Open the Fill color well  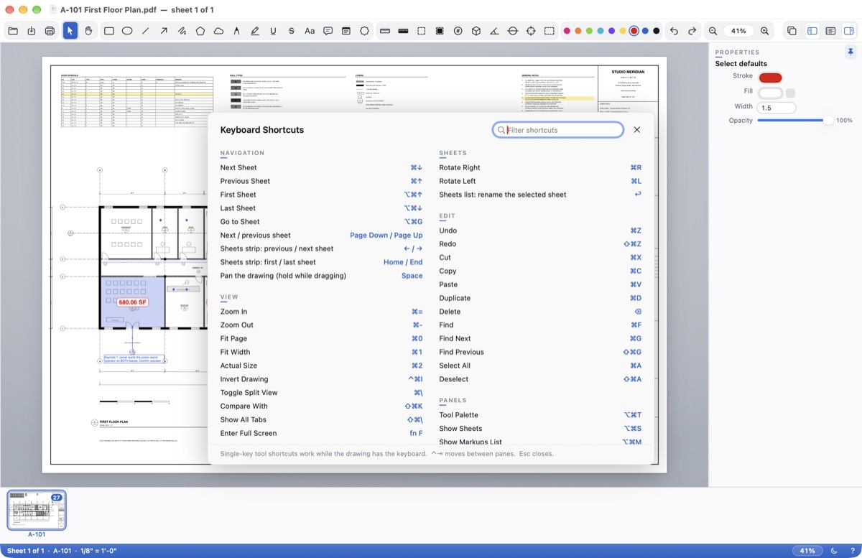tap(770, 93)
